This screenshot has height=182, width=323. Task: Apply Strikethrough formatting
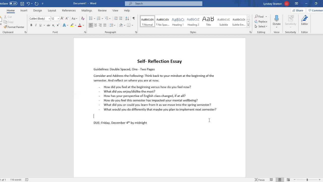(48, 25)
